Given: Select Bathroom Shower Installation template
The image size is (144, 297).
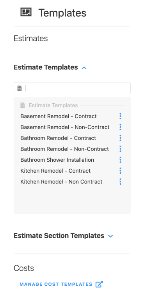Looking at the screenshot, I should click(57, 160).
